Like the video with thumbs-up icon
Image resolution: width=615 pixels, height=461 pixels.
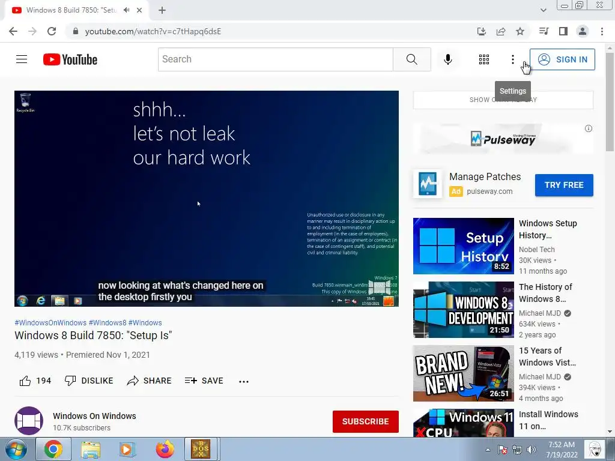pyautogui.click(x=25, y=381)
